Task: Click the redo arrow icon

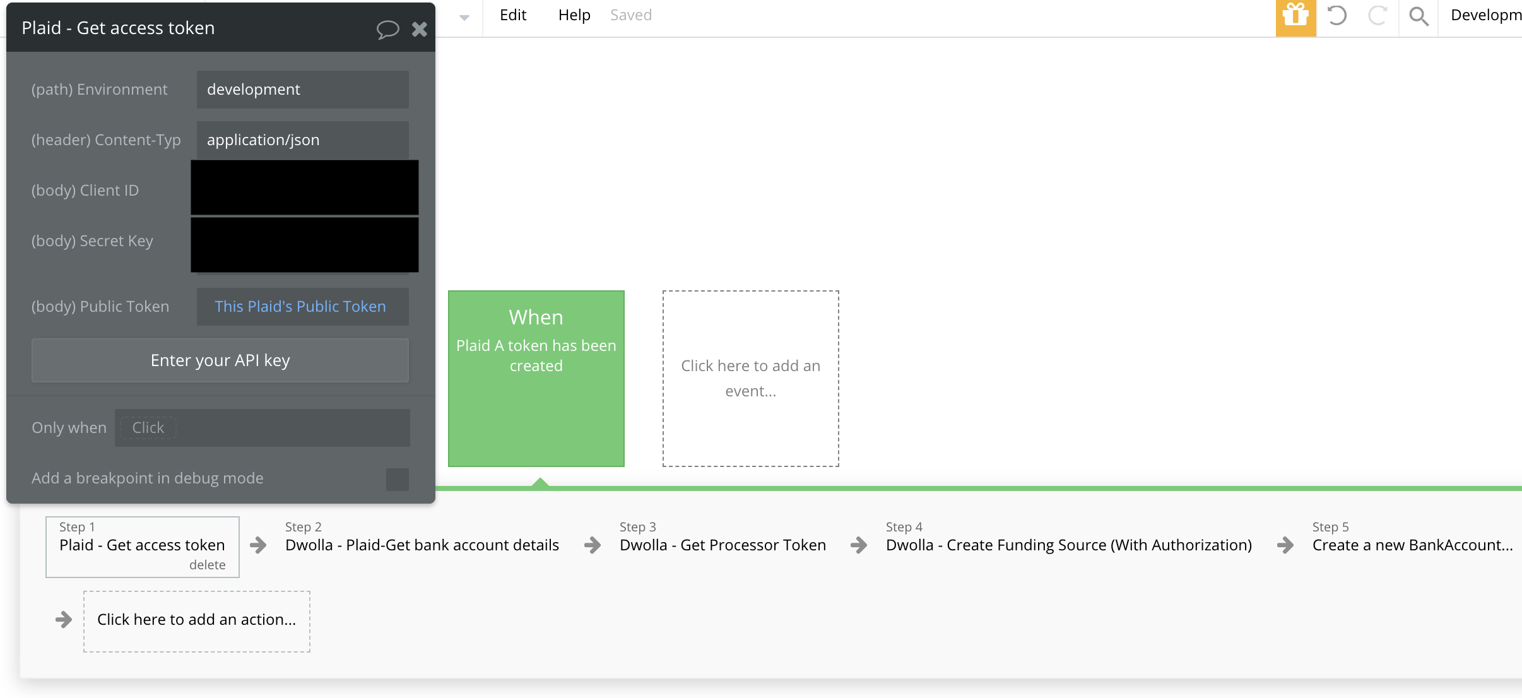Action: (x=1377, y=15)
